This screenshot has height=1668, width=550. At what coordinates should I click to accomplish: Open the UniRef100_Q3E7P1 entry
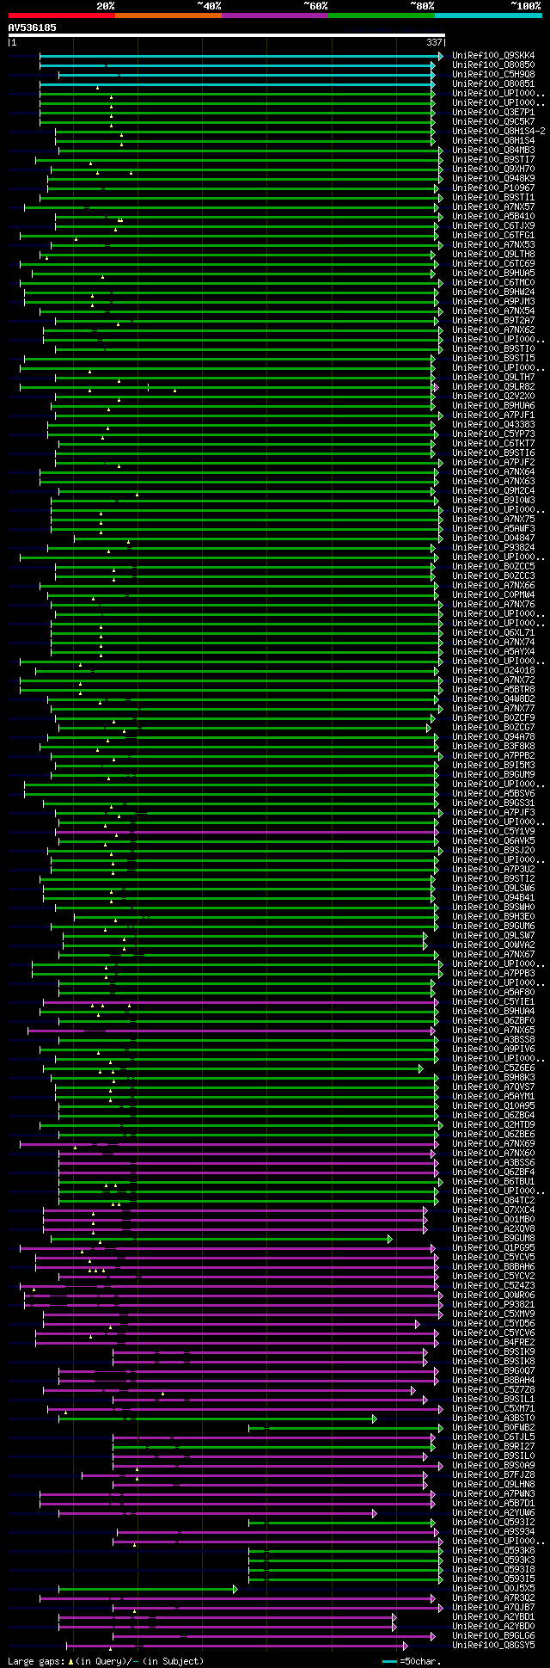[493, 113]
